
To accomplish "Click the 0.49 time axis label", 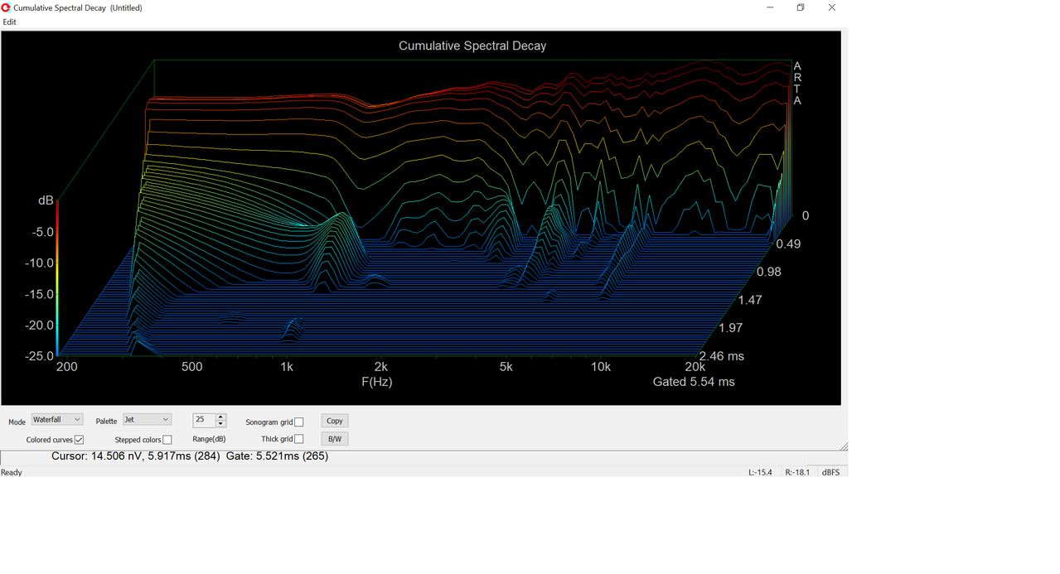I will (x=788, y=244).
